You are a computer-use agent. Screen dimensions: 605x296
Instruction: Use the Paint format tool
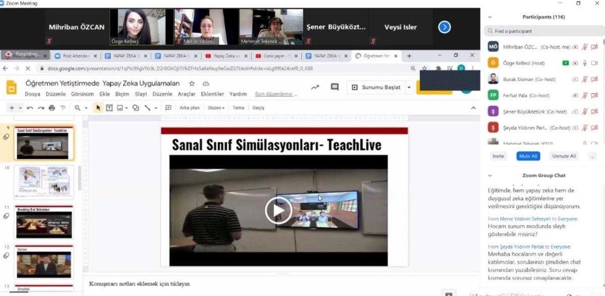point(63,107)
